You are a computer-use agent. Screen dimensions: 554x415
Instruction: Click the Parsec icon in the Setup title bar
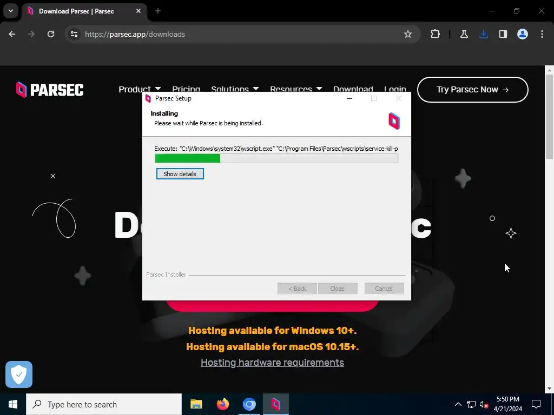point(148,98)
